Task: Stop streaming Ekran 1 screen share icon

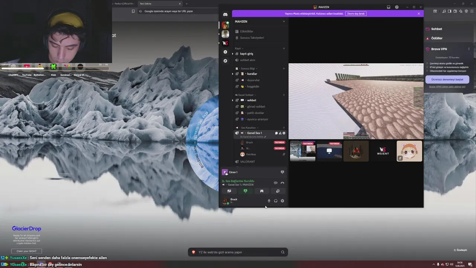Action: click(x=282, y=172)
